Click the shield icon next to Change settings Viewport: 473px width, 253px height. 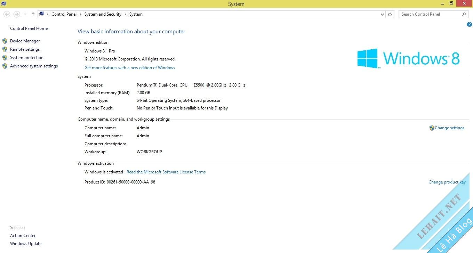[432, 128]
